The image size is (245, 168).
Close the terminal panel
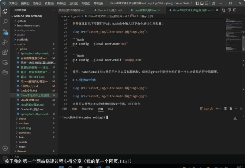tap(241, 109)
